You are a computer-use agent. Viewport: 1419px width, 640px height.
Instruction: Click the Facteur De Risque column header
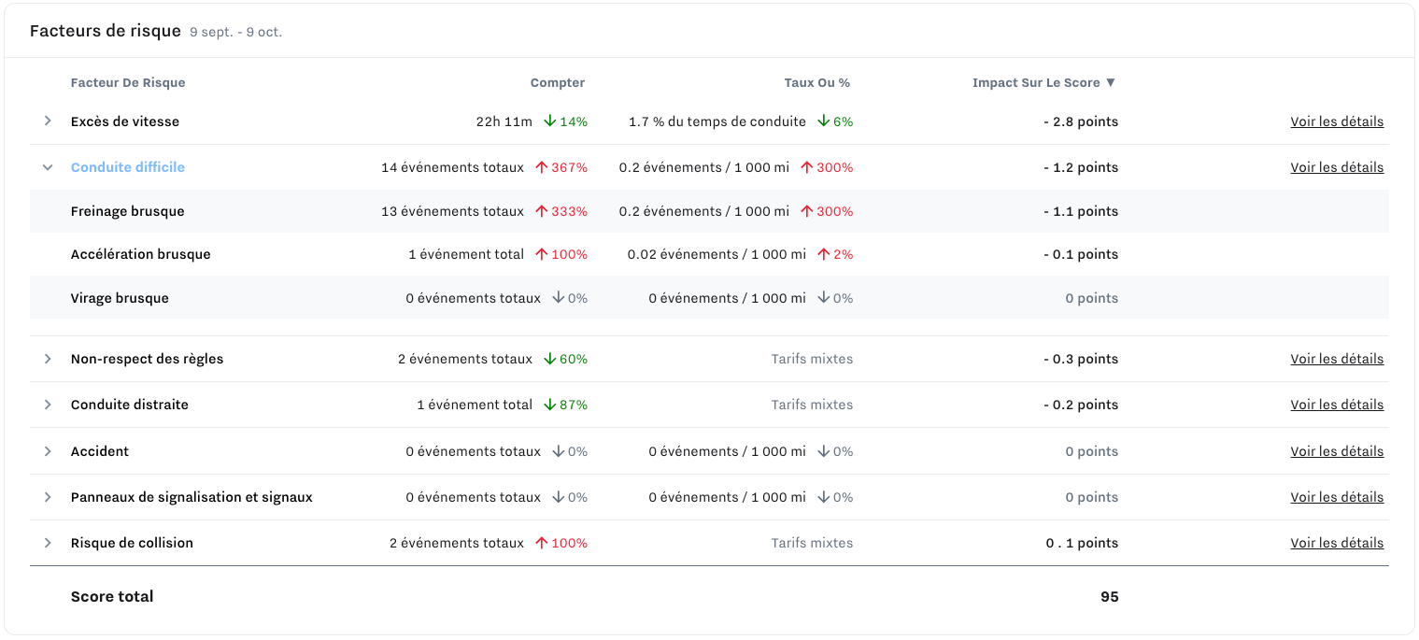128,82
